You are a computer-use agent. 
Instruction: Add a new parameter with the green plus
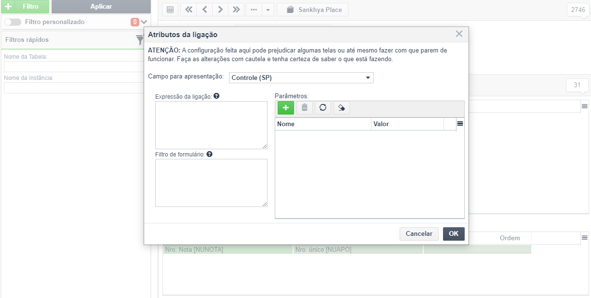click(x=285, y=108)
